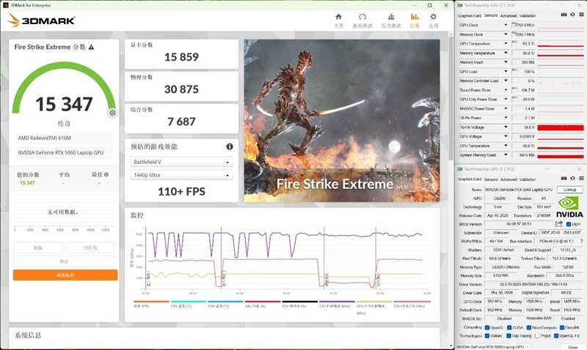
Task: Select Validation tab in upper GPU-Z window
Action: [528, 15]
